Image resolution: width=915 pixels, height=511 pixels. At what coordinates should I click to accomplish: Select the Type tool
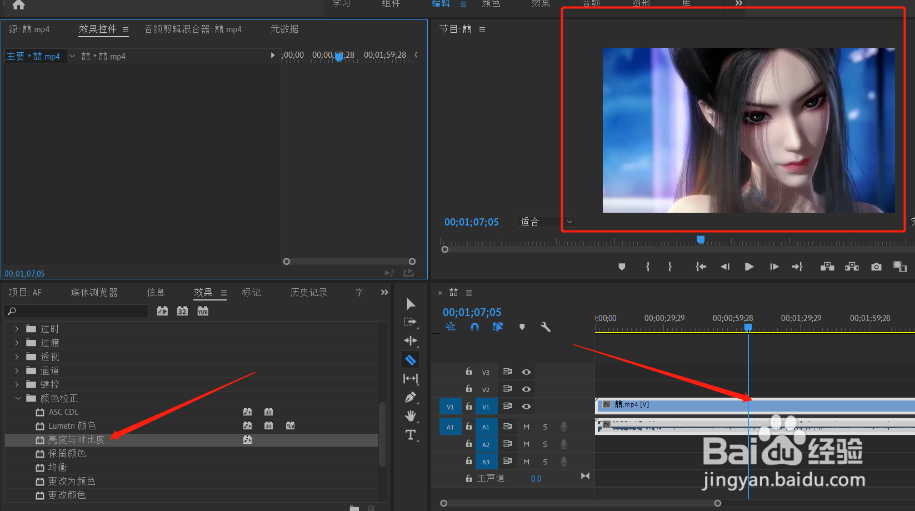[x=411, y=435]
